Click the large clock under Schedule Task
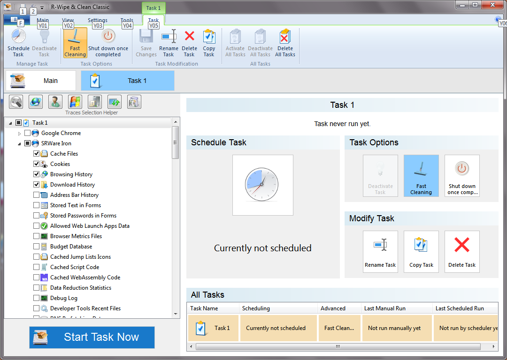The height and width of the screenshot is (360, 507). 262,185
